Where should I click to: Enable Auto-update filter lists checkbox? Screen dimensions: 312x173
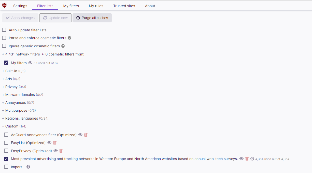click(x=4, y=30)
